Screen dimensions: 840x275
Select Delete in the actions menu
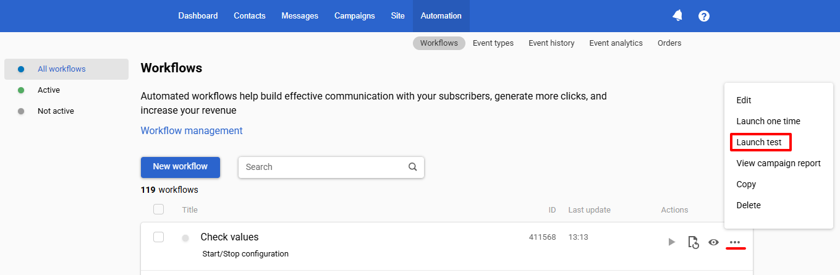pos(749,205)
